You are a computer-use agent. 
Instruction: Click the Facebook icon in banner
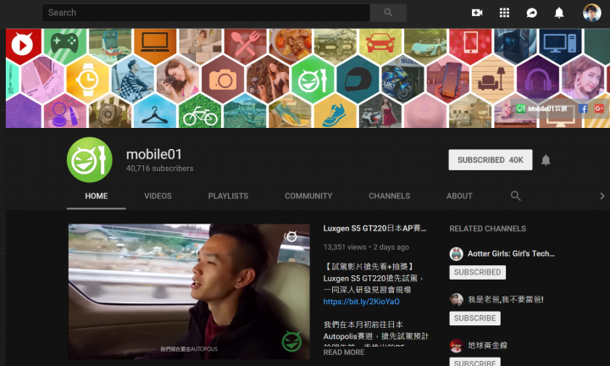pos(582,108)
